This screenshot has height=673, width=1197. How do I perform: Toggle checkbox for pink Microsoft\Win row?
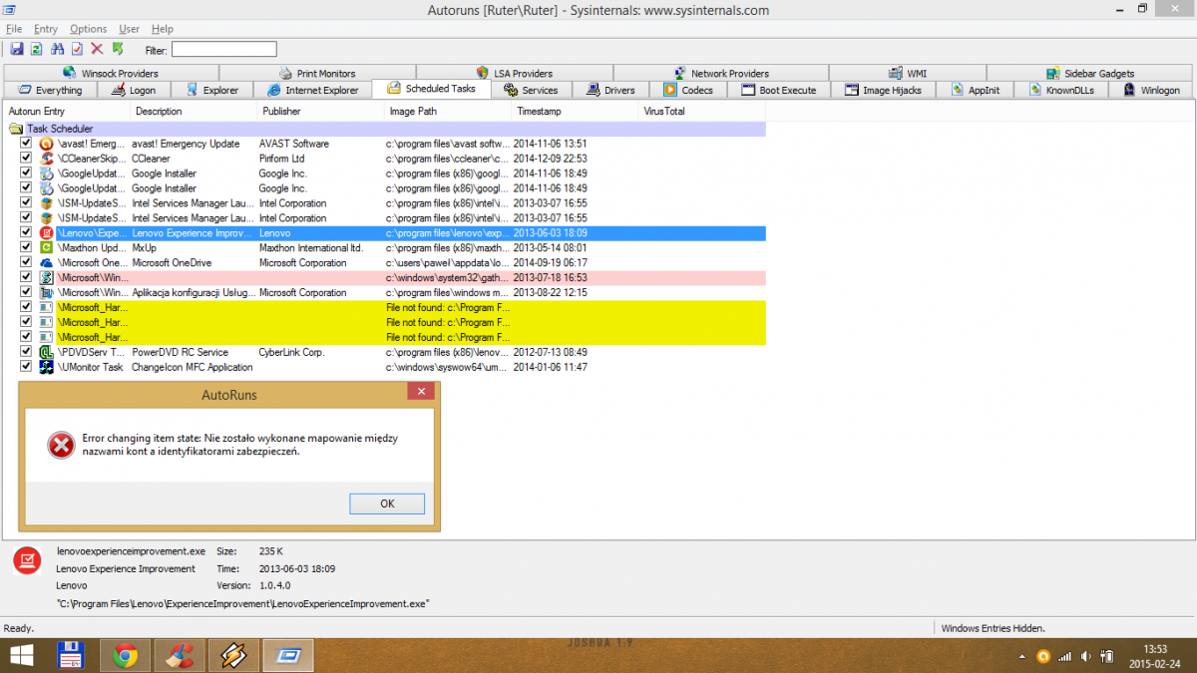(27, 278)
